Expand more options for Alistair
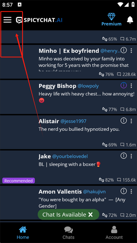This screenshot has width=137, height=243. click(x=132, y=121)
